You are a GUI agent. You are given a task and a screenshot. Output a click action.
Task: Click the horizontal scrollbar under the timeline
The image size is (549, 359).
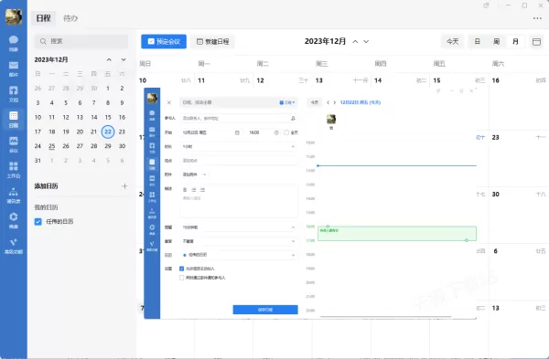point(386,316)
